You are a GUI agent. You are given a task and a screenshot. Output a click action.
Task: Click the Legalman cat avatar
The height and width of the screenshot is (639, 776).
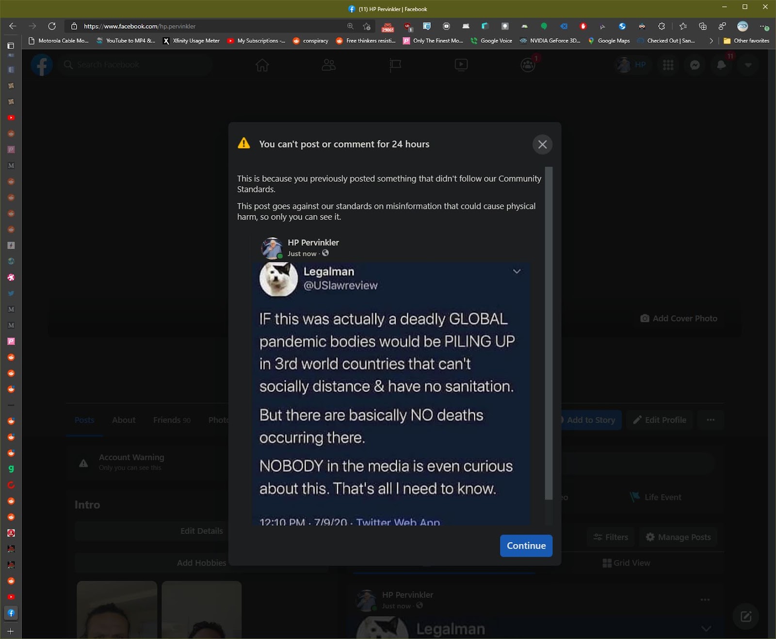278,279
